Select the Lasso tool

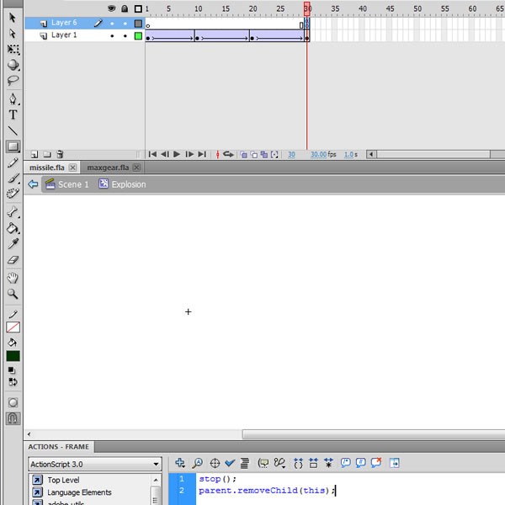point(13,82)
